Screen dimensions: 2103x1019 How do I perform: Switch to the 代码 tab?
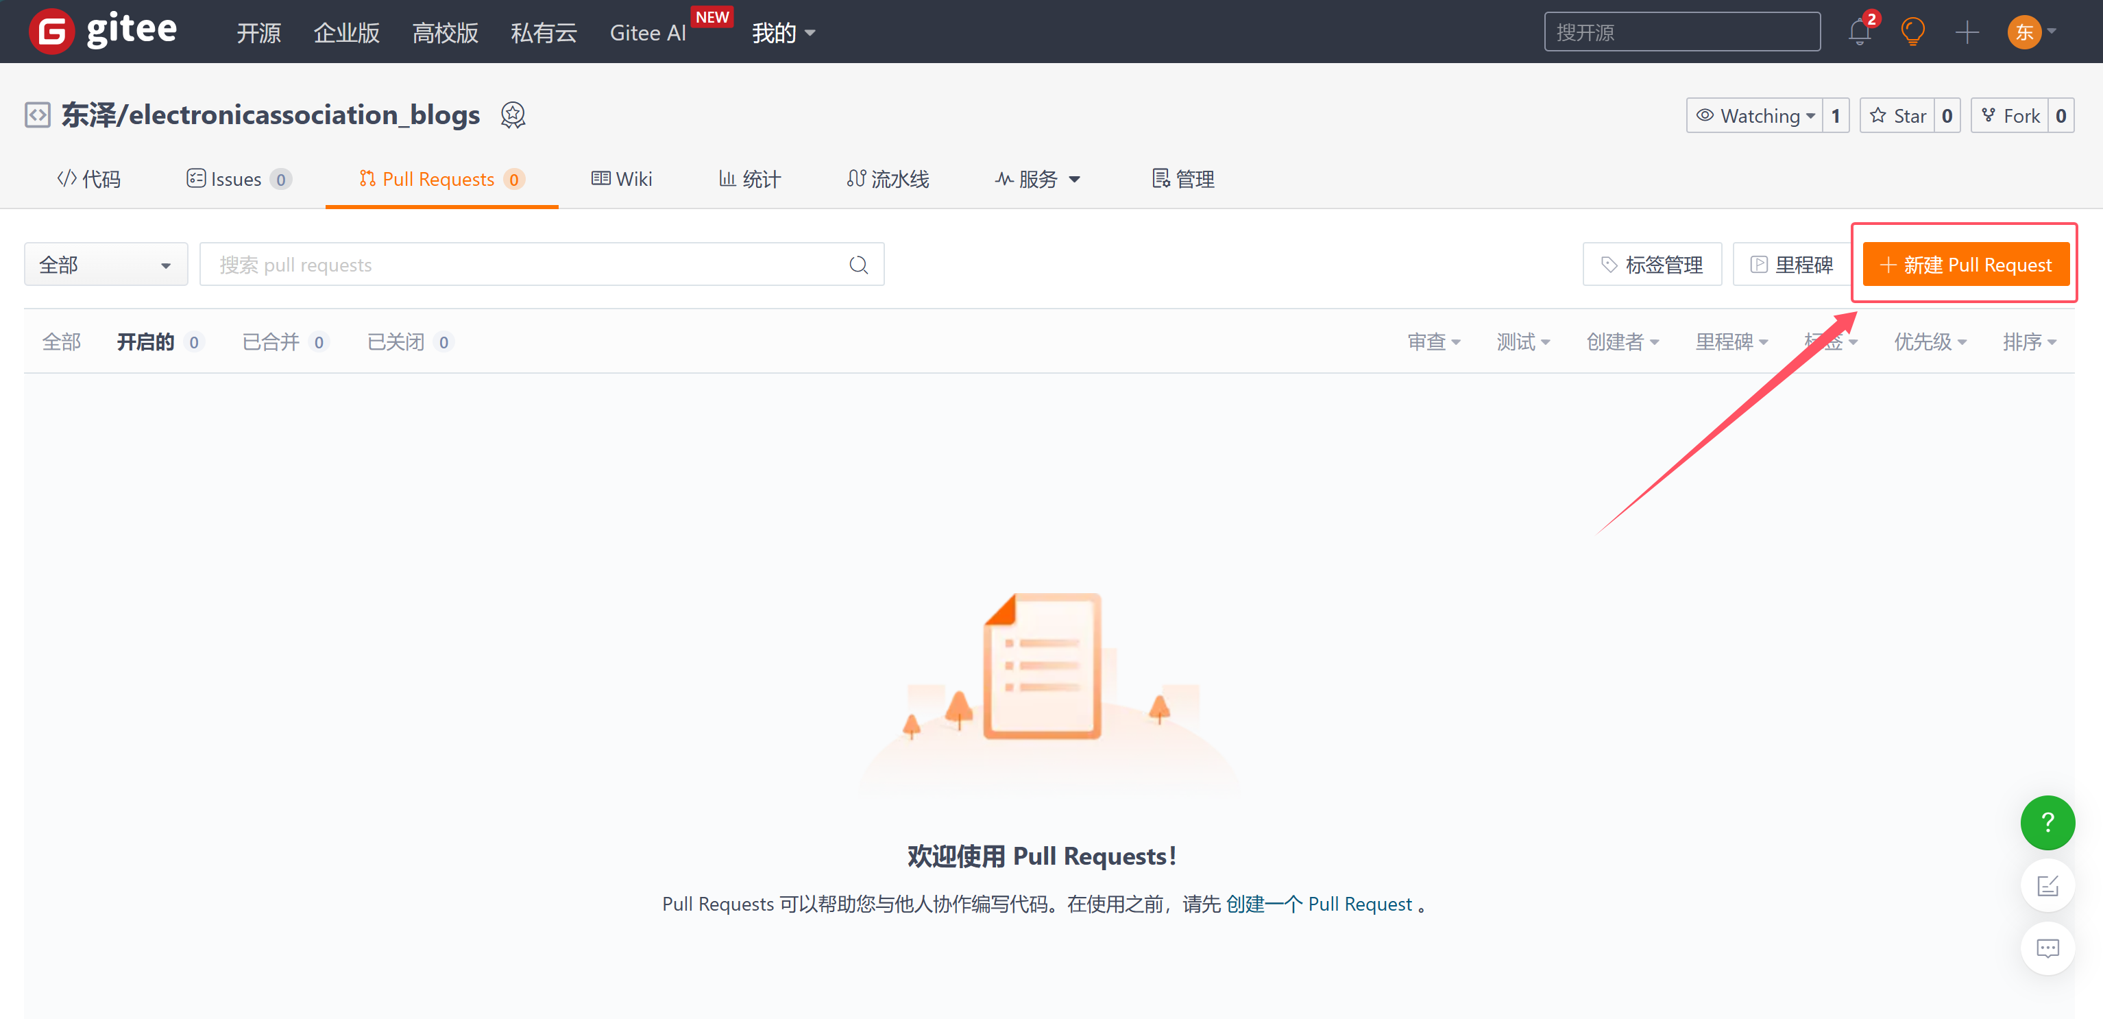[x=88, y=179]
